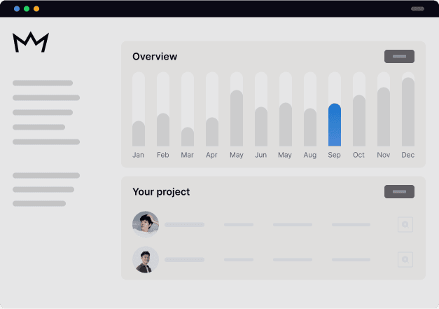The image size is (439, 309).
Task: Click the Nov bar in Overview chart
Action: [x=384, y=116]
